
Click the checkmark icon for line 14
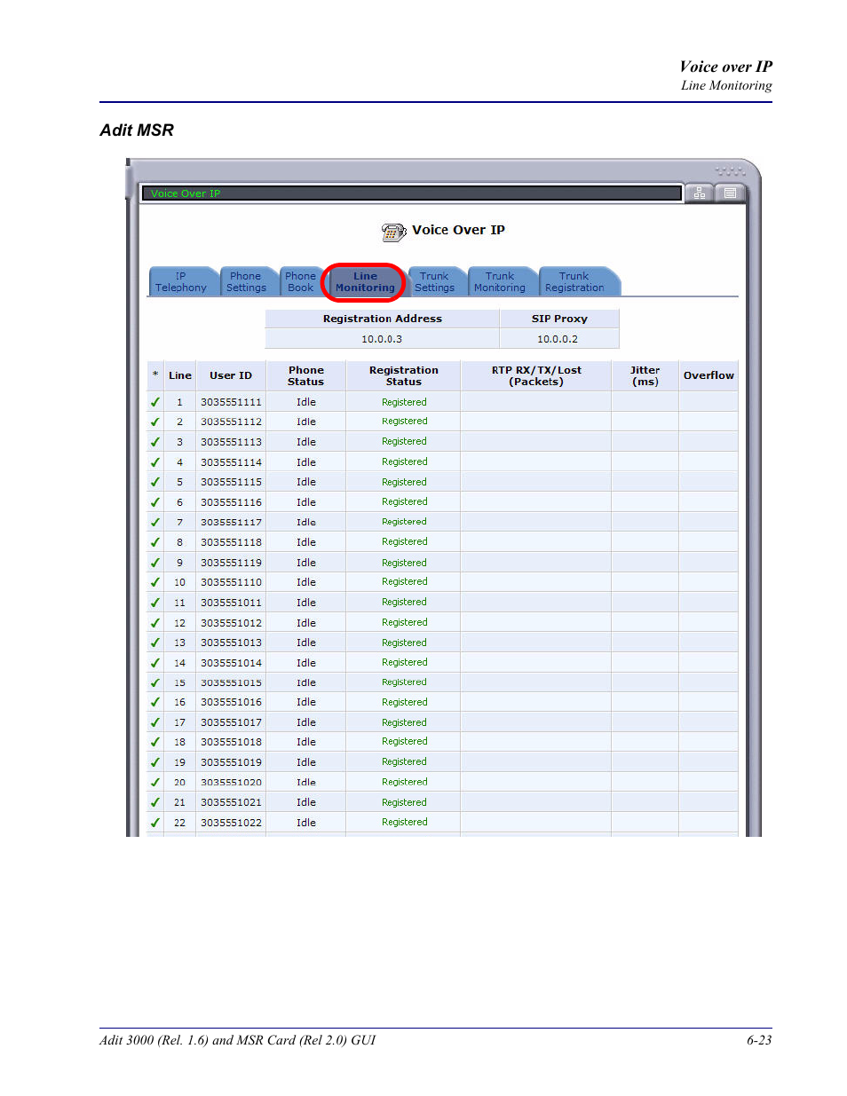[x=155, y=663]
